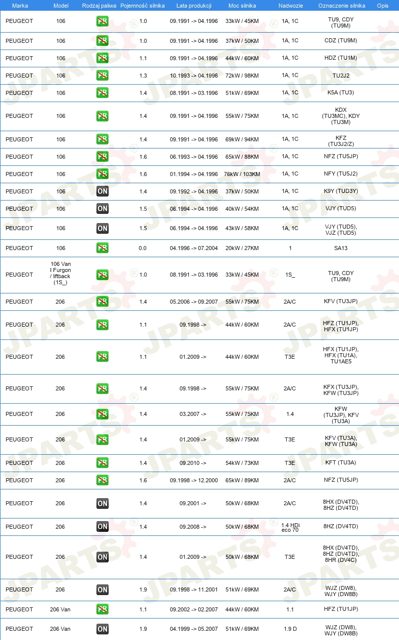Viewport: 399px width, 640px height.
Task: Click the Lata produkcji column header
Action: (194, 5)
